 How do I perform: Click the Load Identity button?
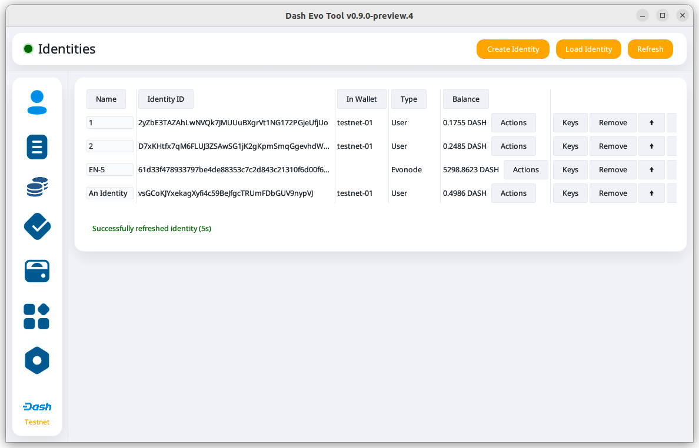588,49
